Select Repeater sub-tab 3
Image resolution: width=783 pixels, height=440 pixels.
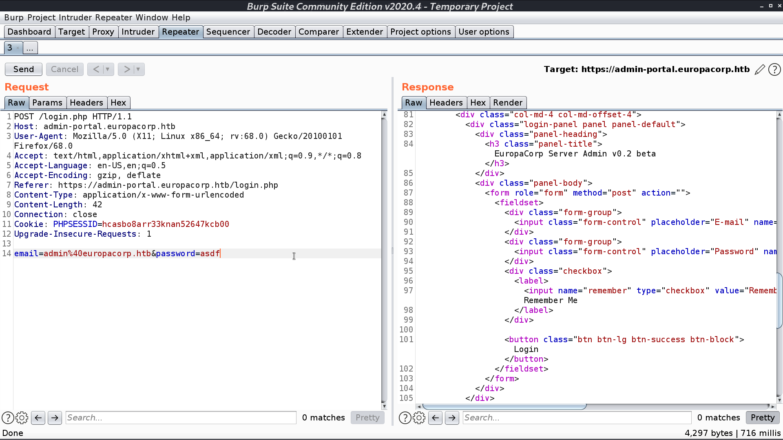10,48
